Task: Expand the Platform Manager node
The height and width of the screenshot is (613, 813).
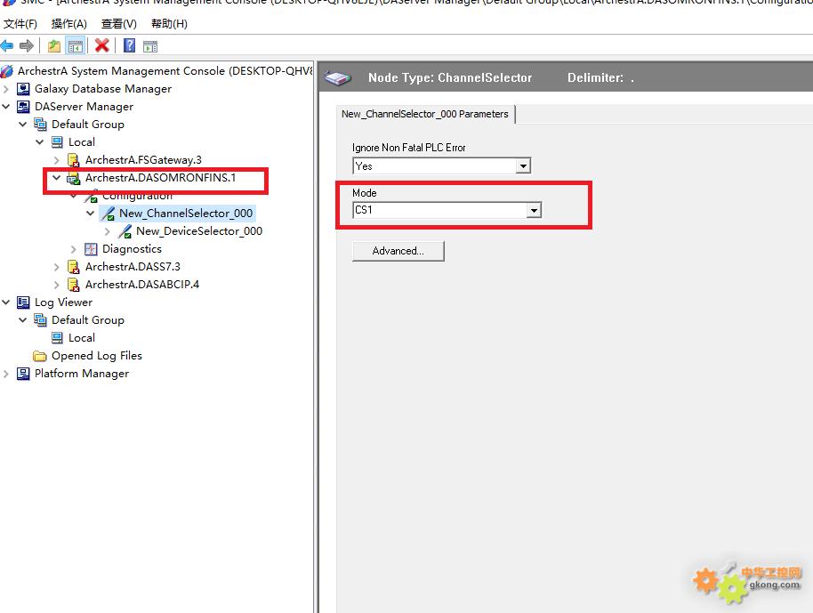Action: coord(6,374)
